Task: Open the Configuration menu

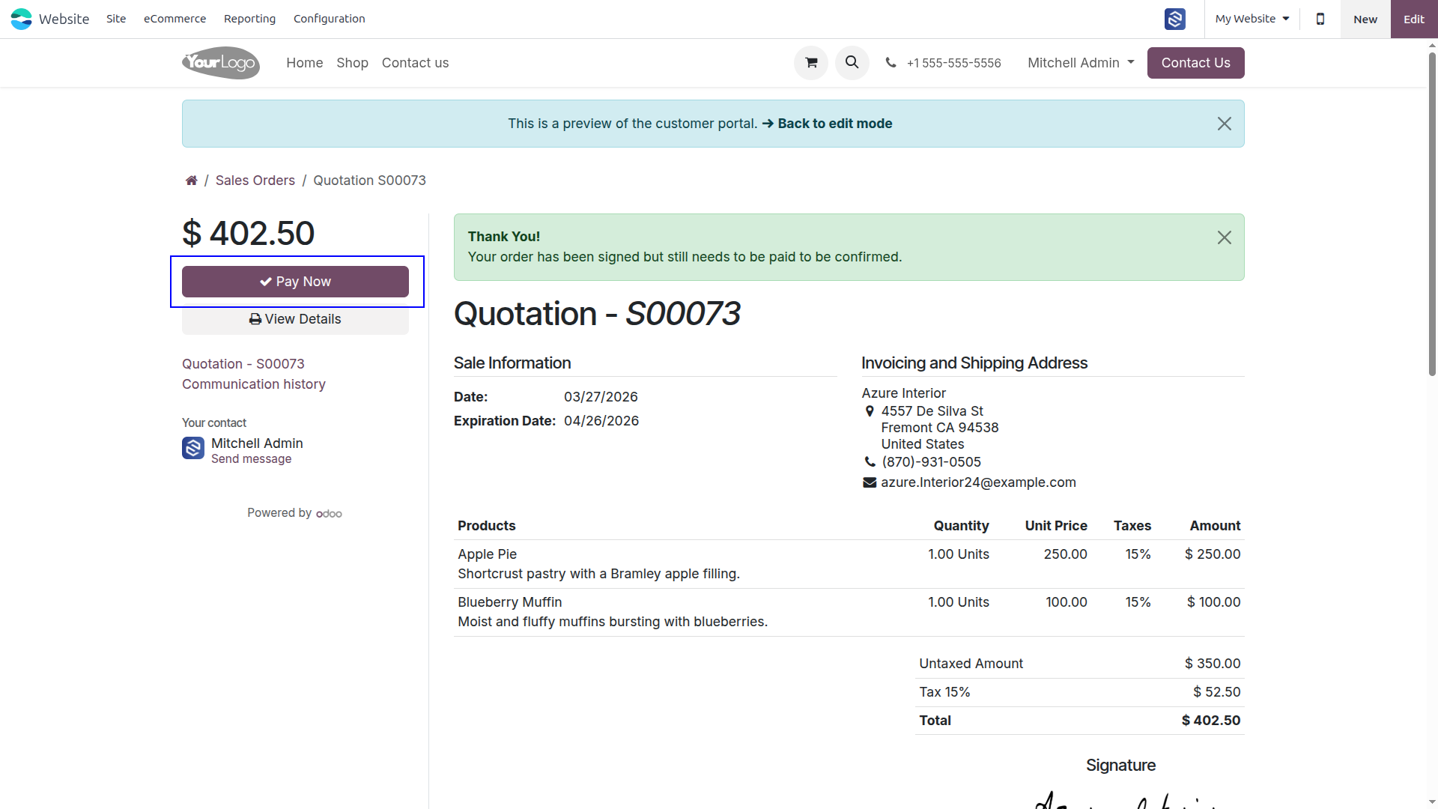Action: 330,19
